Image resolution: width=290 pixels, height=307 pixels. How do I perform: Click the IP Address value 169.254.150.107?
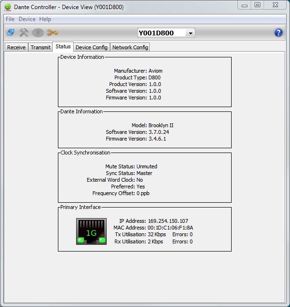tap(168, 221)
